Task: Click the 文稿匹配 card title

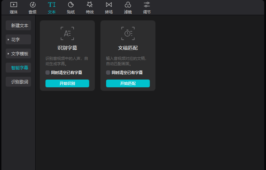Action: 128,48
